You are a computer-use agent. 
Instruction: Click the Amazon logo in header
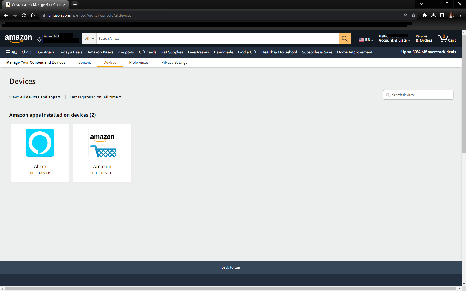[18, 39]
